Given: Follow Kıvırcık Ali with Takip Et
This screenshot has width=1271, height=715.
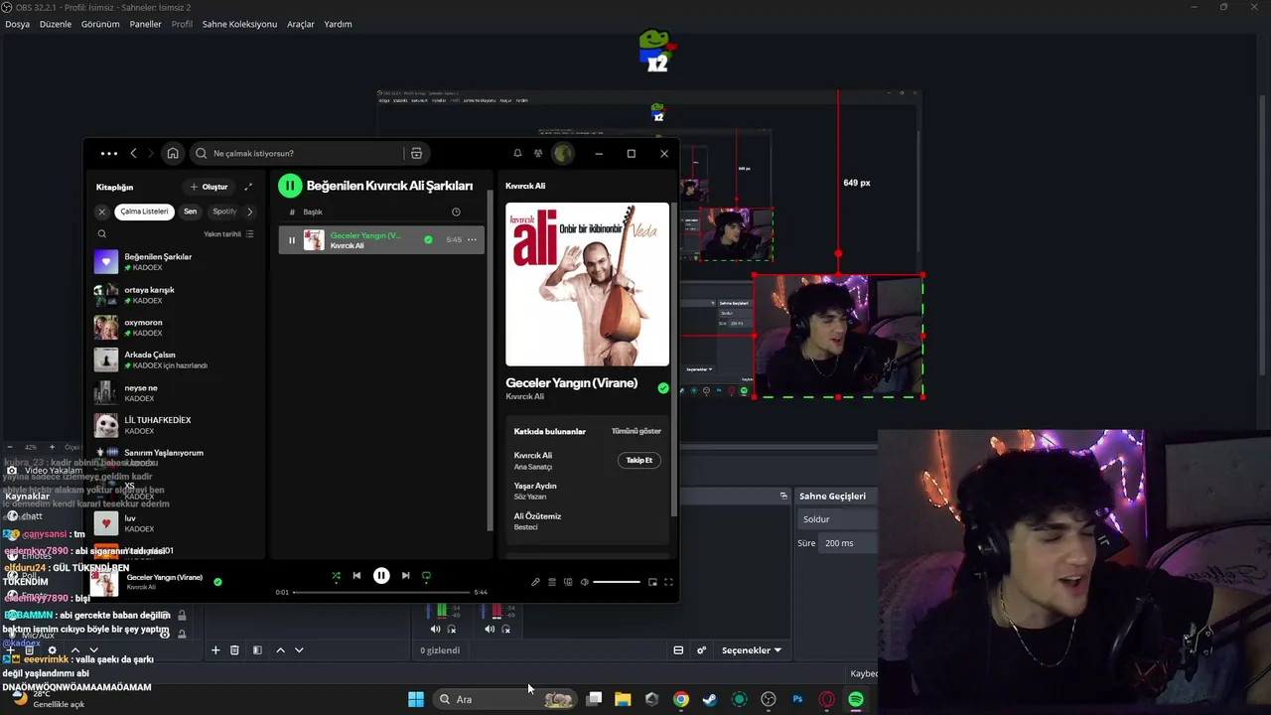Looking at the screenshot, I should tap(639, 461).
